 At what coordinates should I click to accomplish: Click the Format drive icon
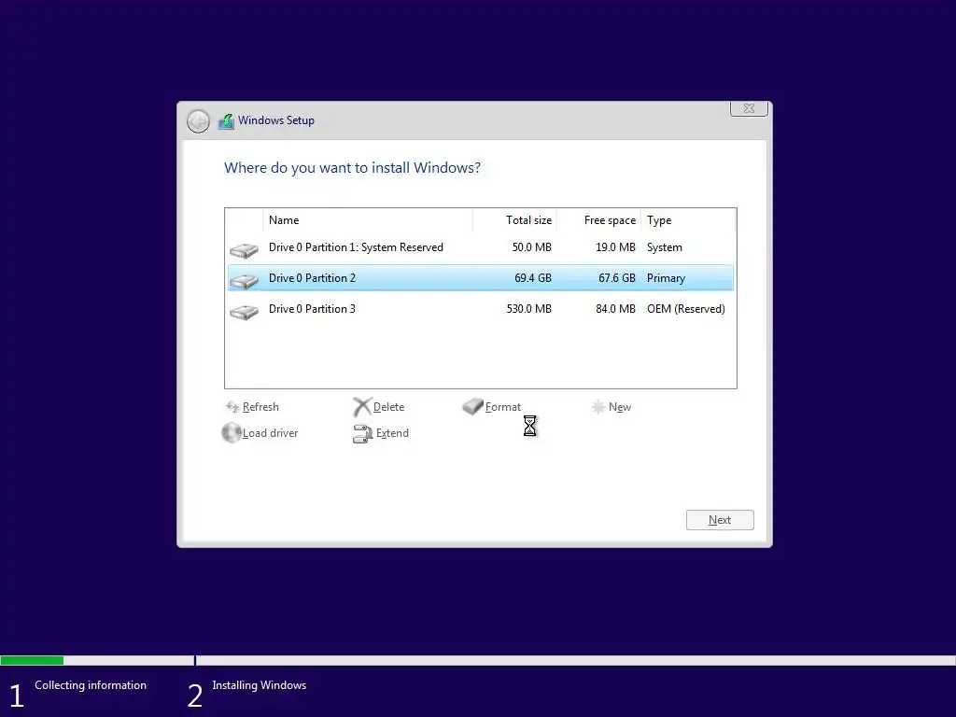pos(472,407)
